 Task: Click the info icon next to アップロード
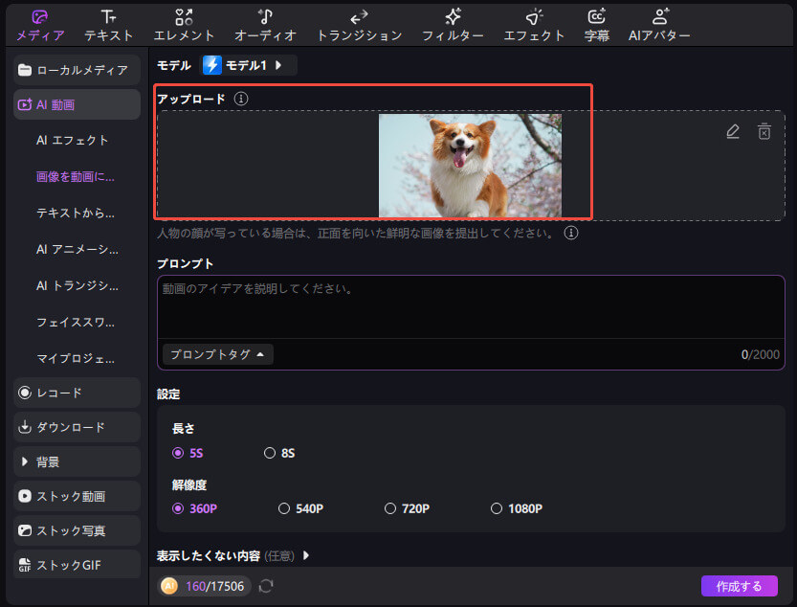click(242, 99)
